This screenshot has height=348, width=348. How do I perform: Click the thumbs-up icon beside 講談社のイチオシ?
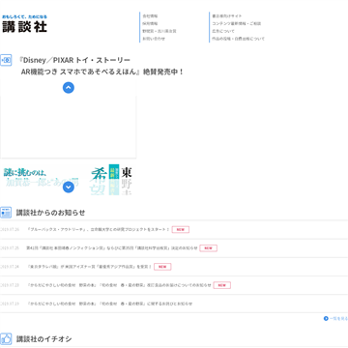[x=6, y=338]
